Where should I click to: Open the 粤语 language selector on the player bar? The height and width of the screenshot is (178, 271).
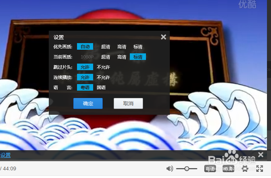[x=210, y=168]
